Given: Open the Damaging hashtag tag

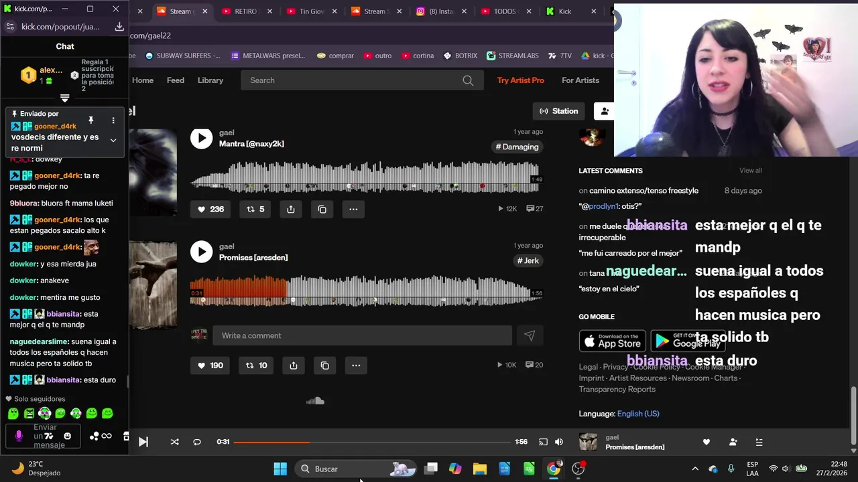Looking at the screenshot, I should pyautogui.click(x=517, y=147).
